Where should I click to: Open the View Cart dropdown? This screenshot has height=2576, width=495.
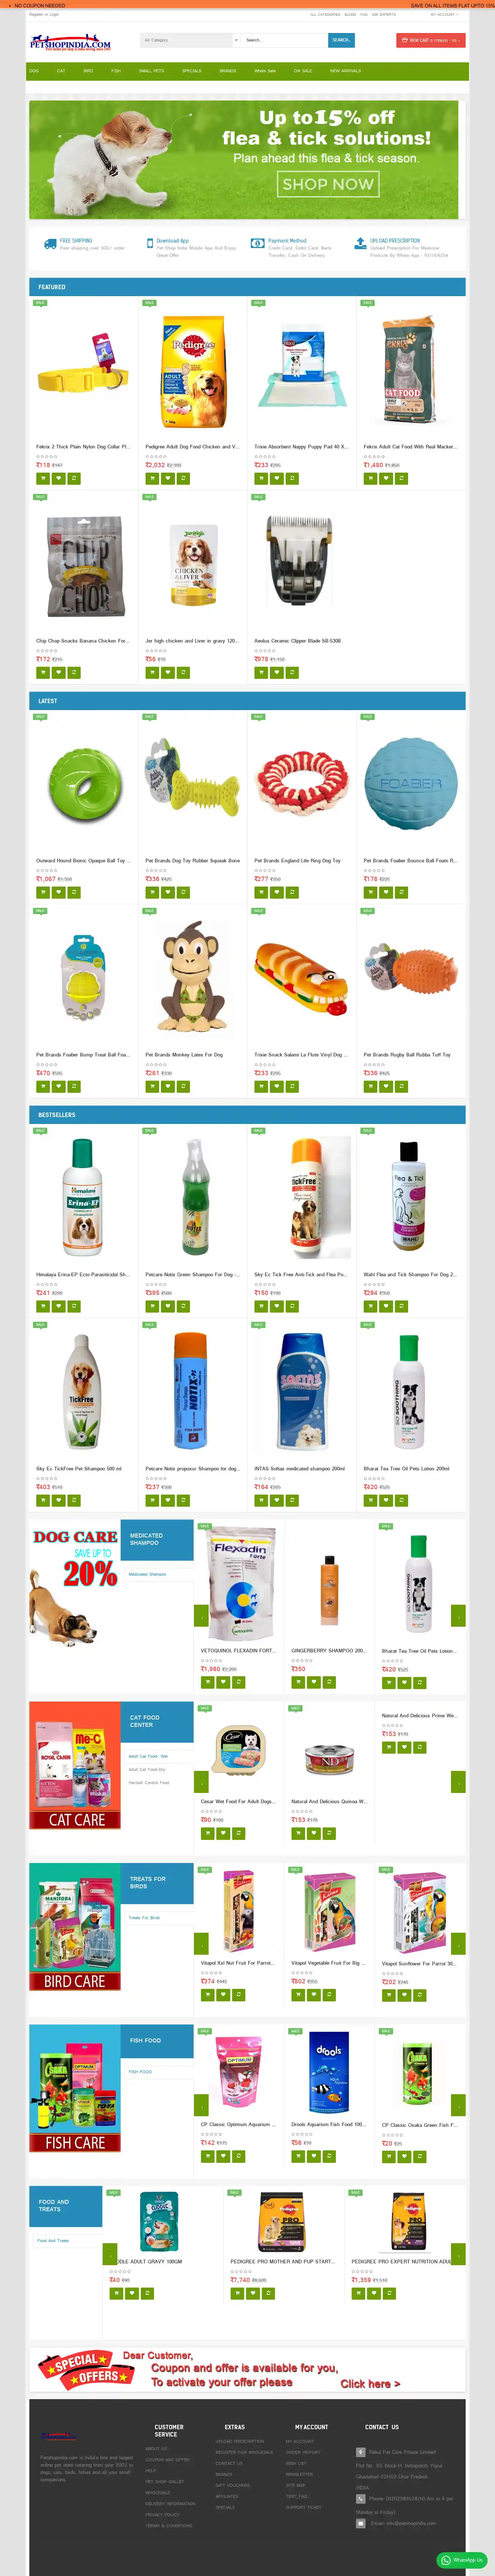[431, 40]
